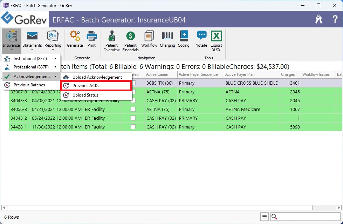This screenshot has width=343, height=224.
Task: Select account 34343-2 cell
Action: tap(19, 118)
